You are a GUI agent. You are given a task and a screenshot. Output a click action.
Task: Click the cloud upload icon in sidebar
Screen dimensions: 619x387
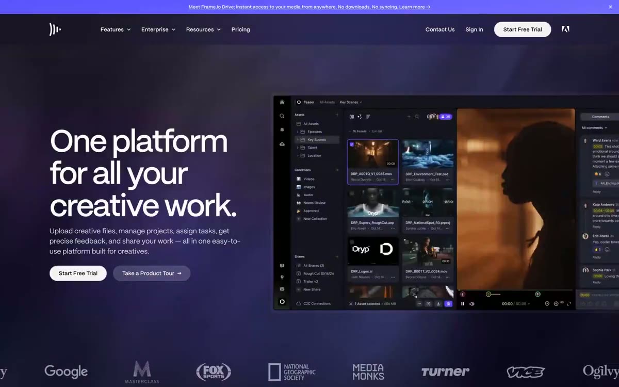point(282,144)
